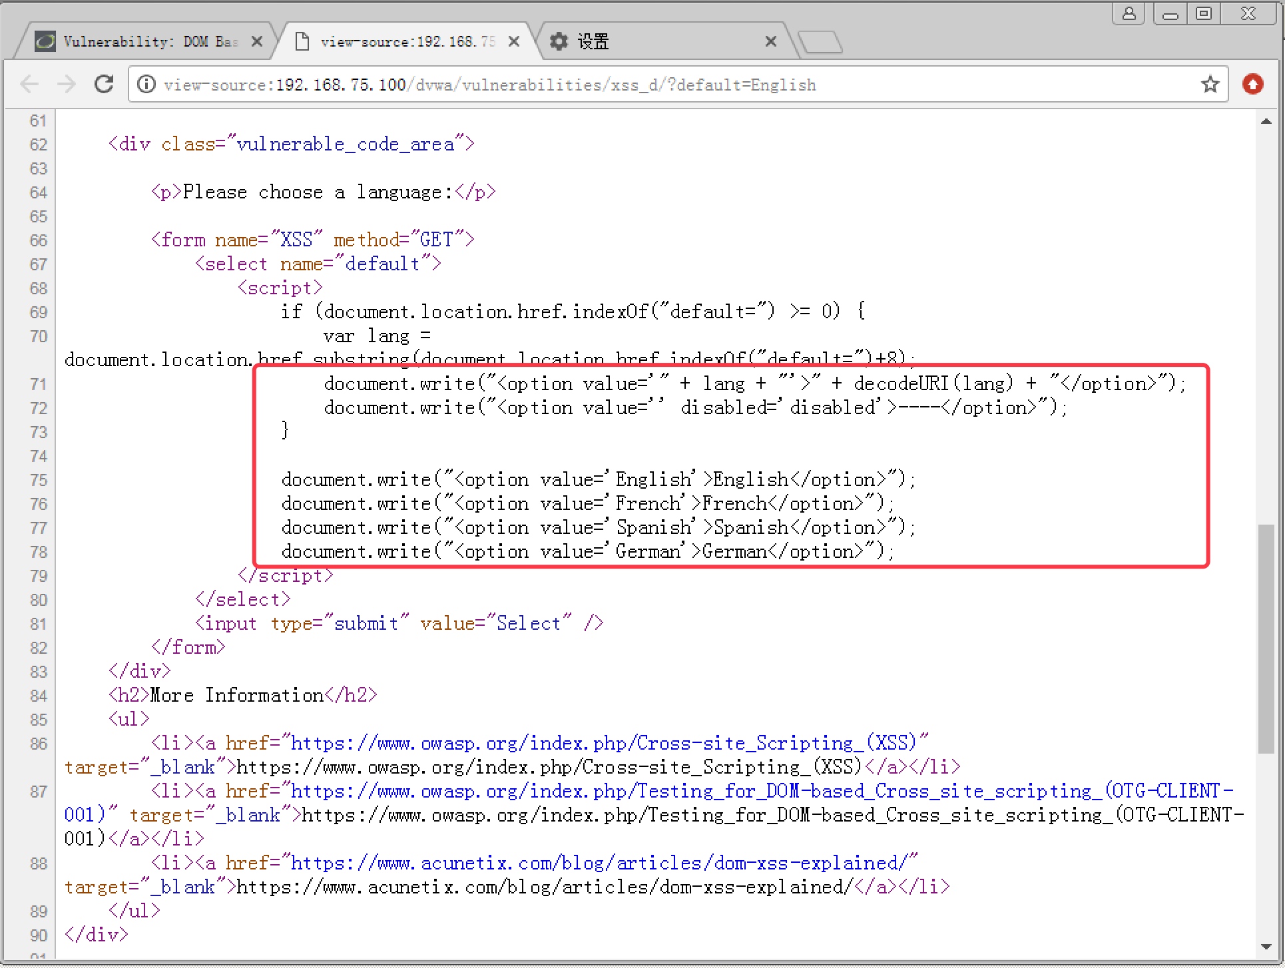The image size is (1285, 968).
Task: Click the red extension icon beside address bar
Action: [1252, 85]
